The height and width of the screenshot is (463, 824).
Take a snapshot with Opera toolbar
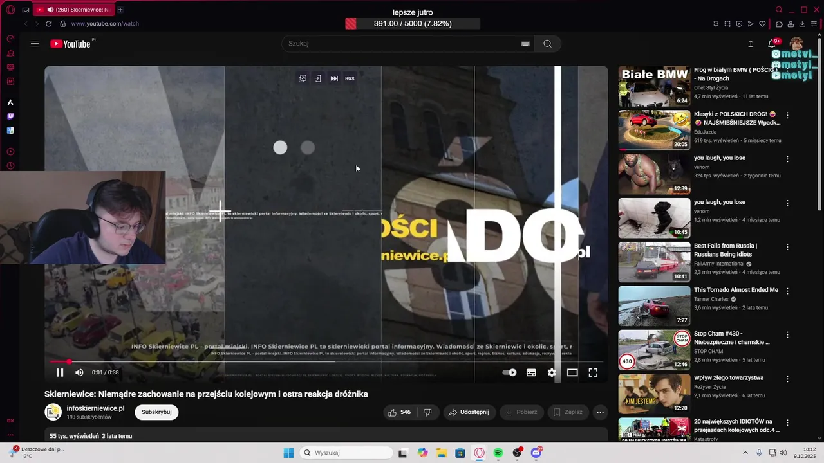(727, 24)
